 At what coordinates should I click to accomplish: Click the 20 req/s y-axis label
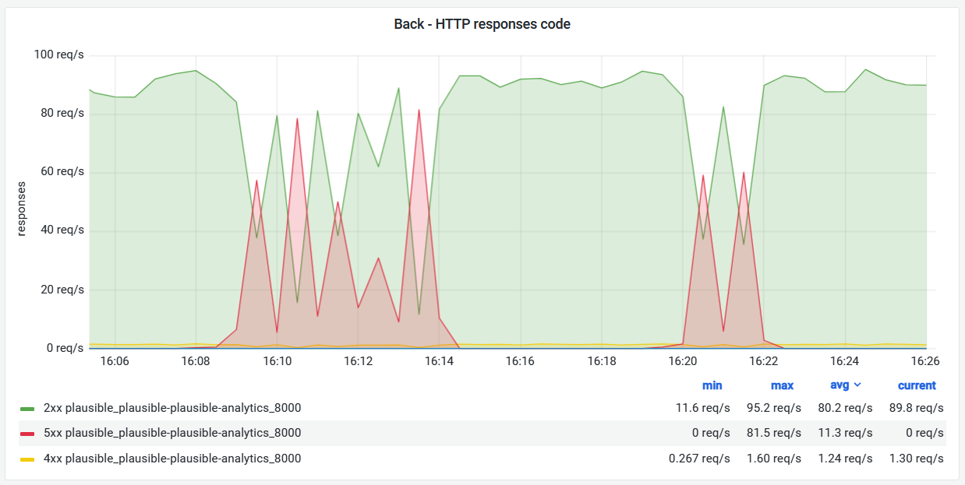62,290
